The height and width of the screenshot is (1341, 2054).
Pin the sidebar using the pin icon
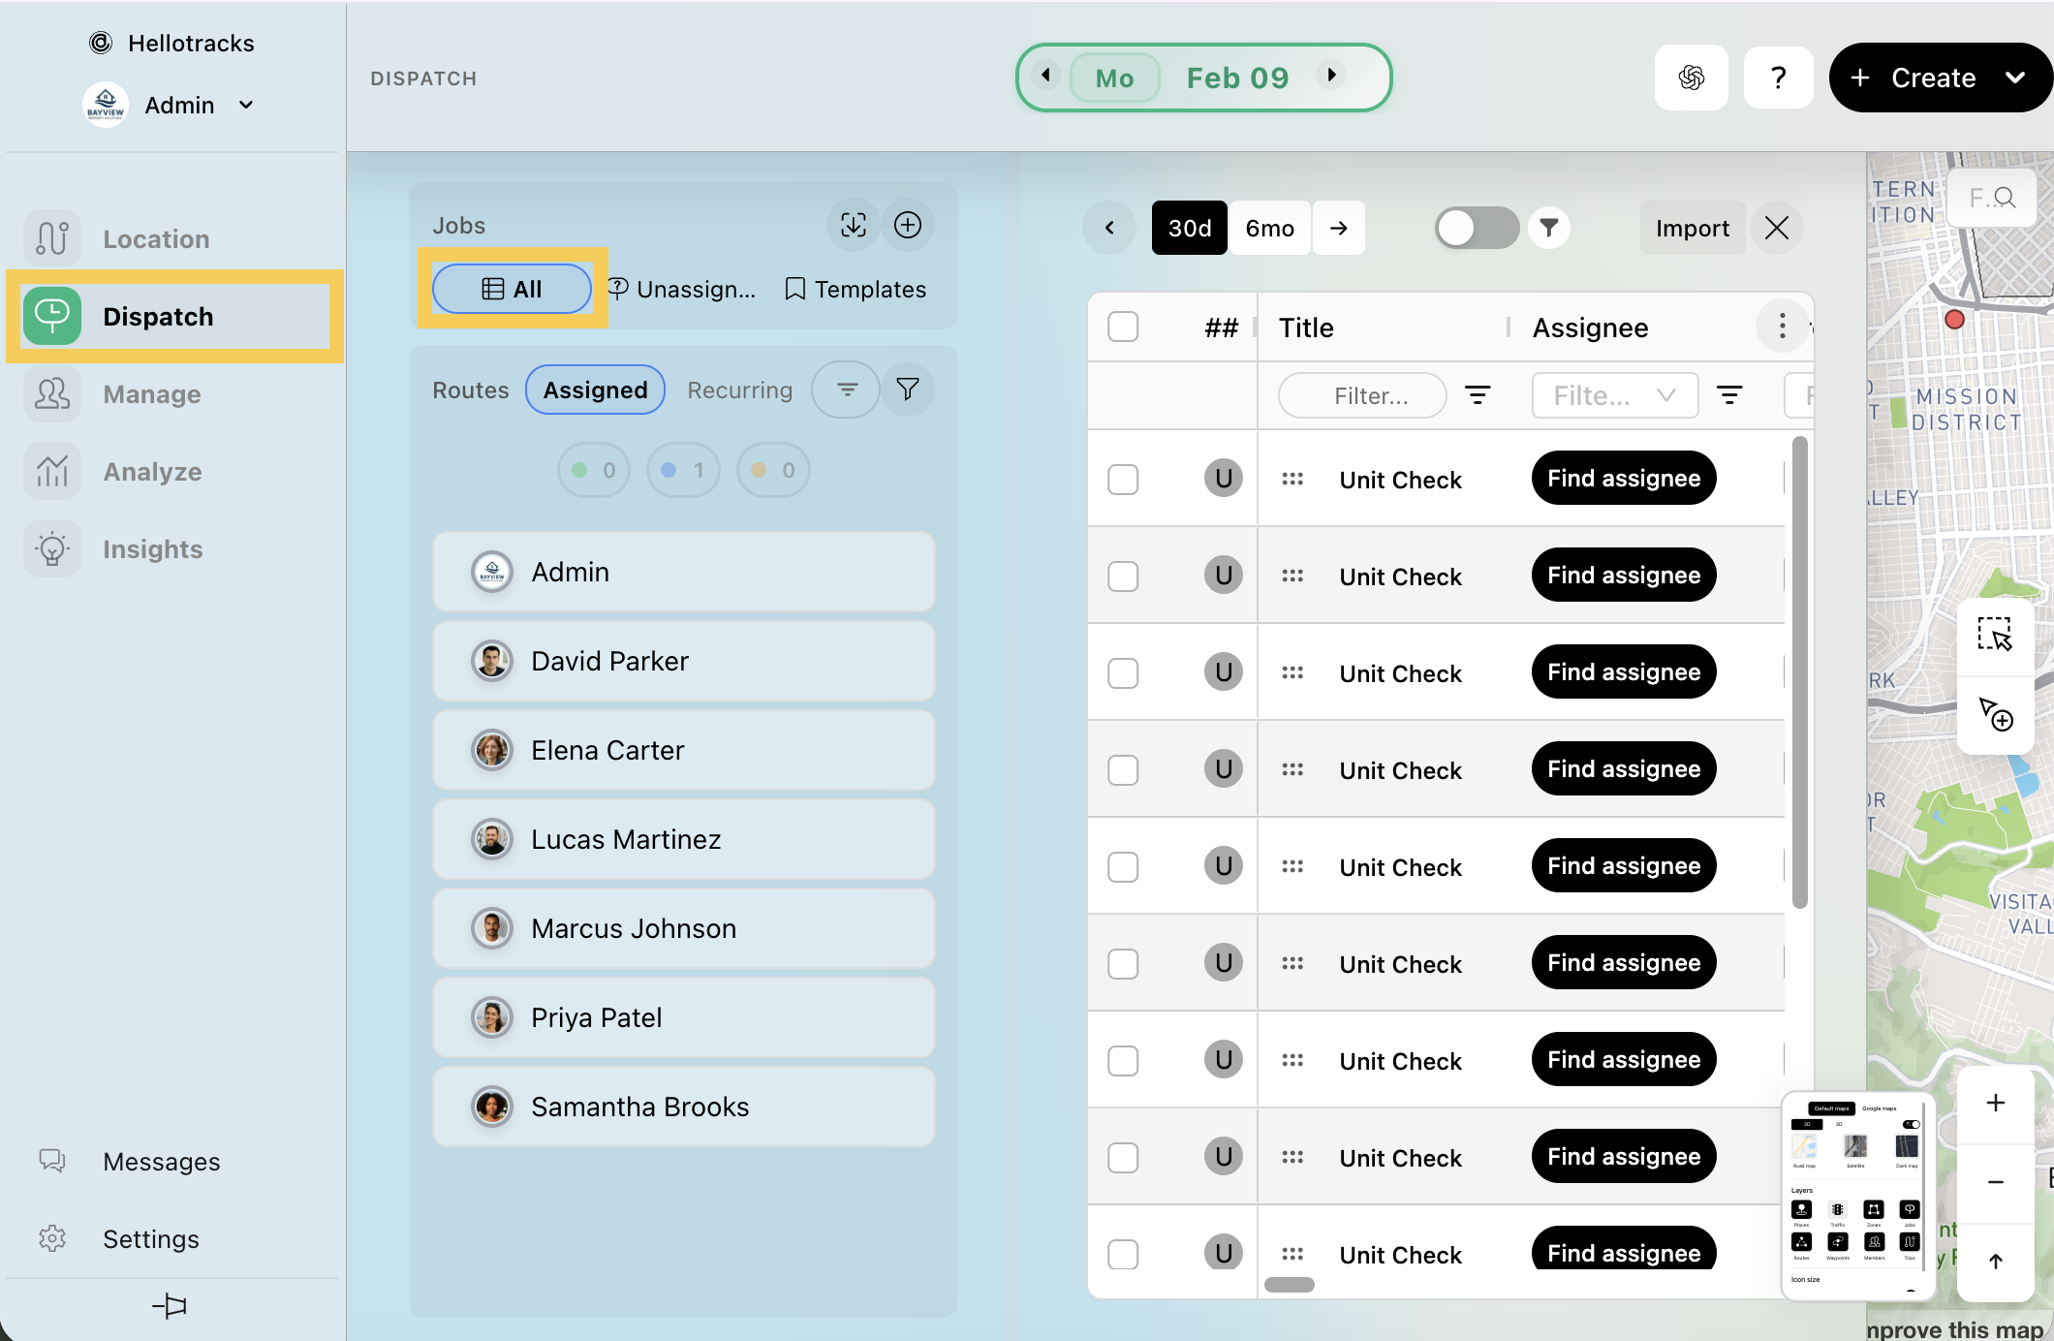[171, 1305]
